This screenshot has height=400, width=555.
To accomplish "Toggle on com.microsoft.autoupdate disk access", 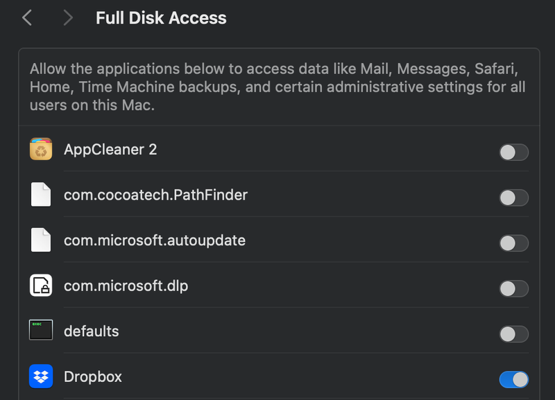I will point(513,243).
